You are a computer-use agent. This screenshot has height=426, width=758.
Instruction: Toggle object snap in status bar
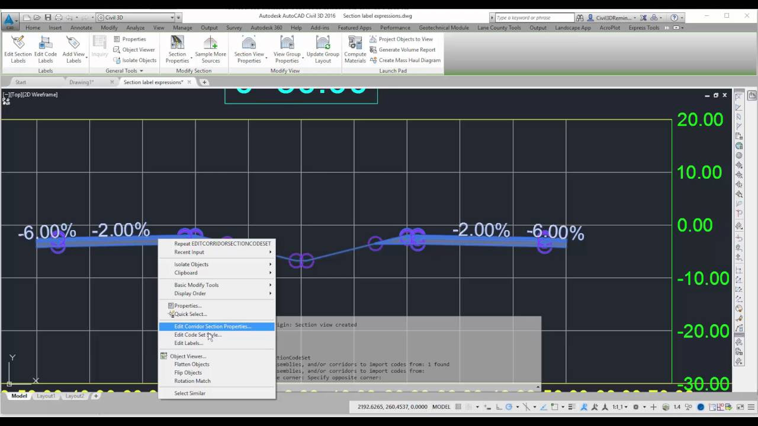554,407
